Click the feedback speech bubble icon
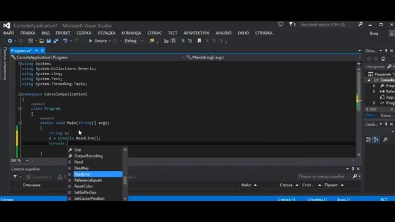The image size is (395, 222). 281,24
